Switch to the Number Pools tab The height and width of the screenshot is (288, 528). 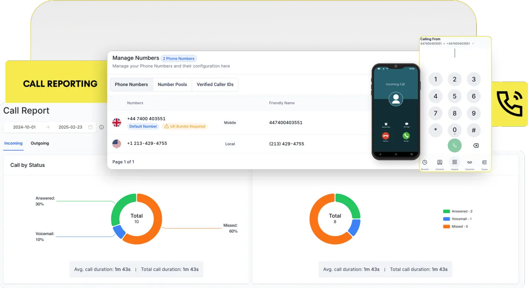(172, 84)
